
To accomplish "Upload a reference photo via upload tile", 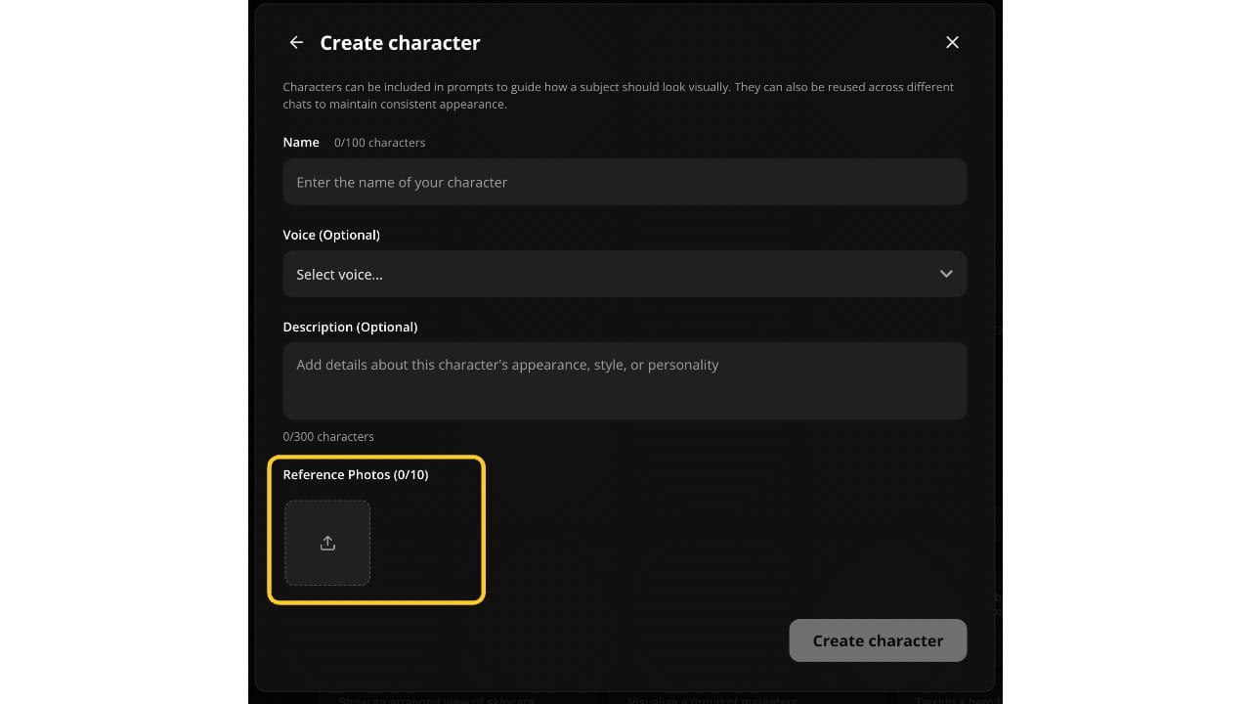I will (x=327, y=544).
